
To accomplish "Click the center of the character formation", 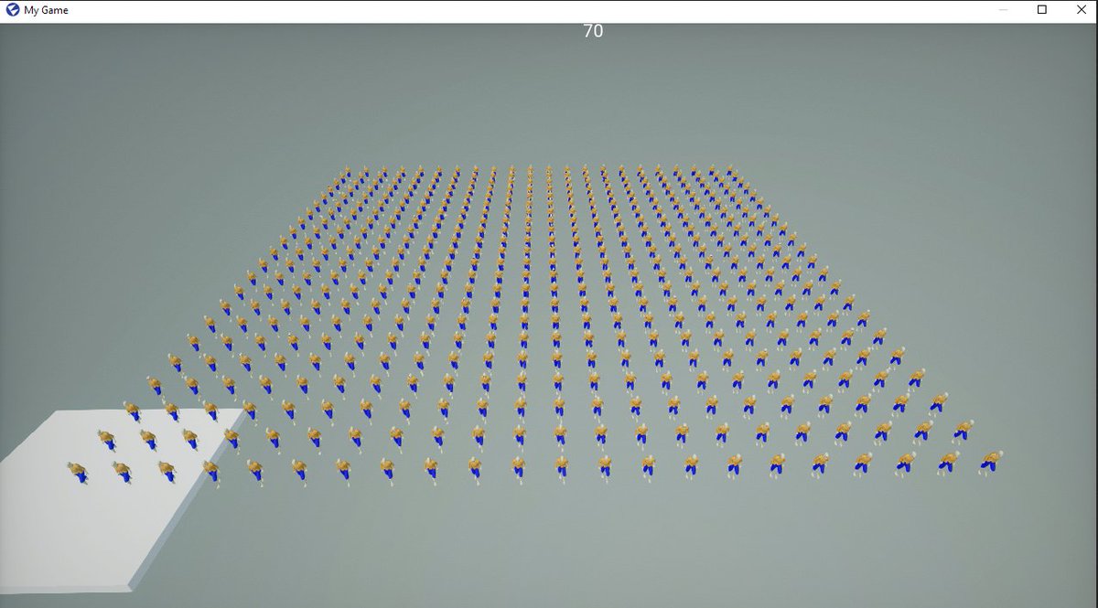I will [586, 320].
